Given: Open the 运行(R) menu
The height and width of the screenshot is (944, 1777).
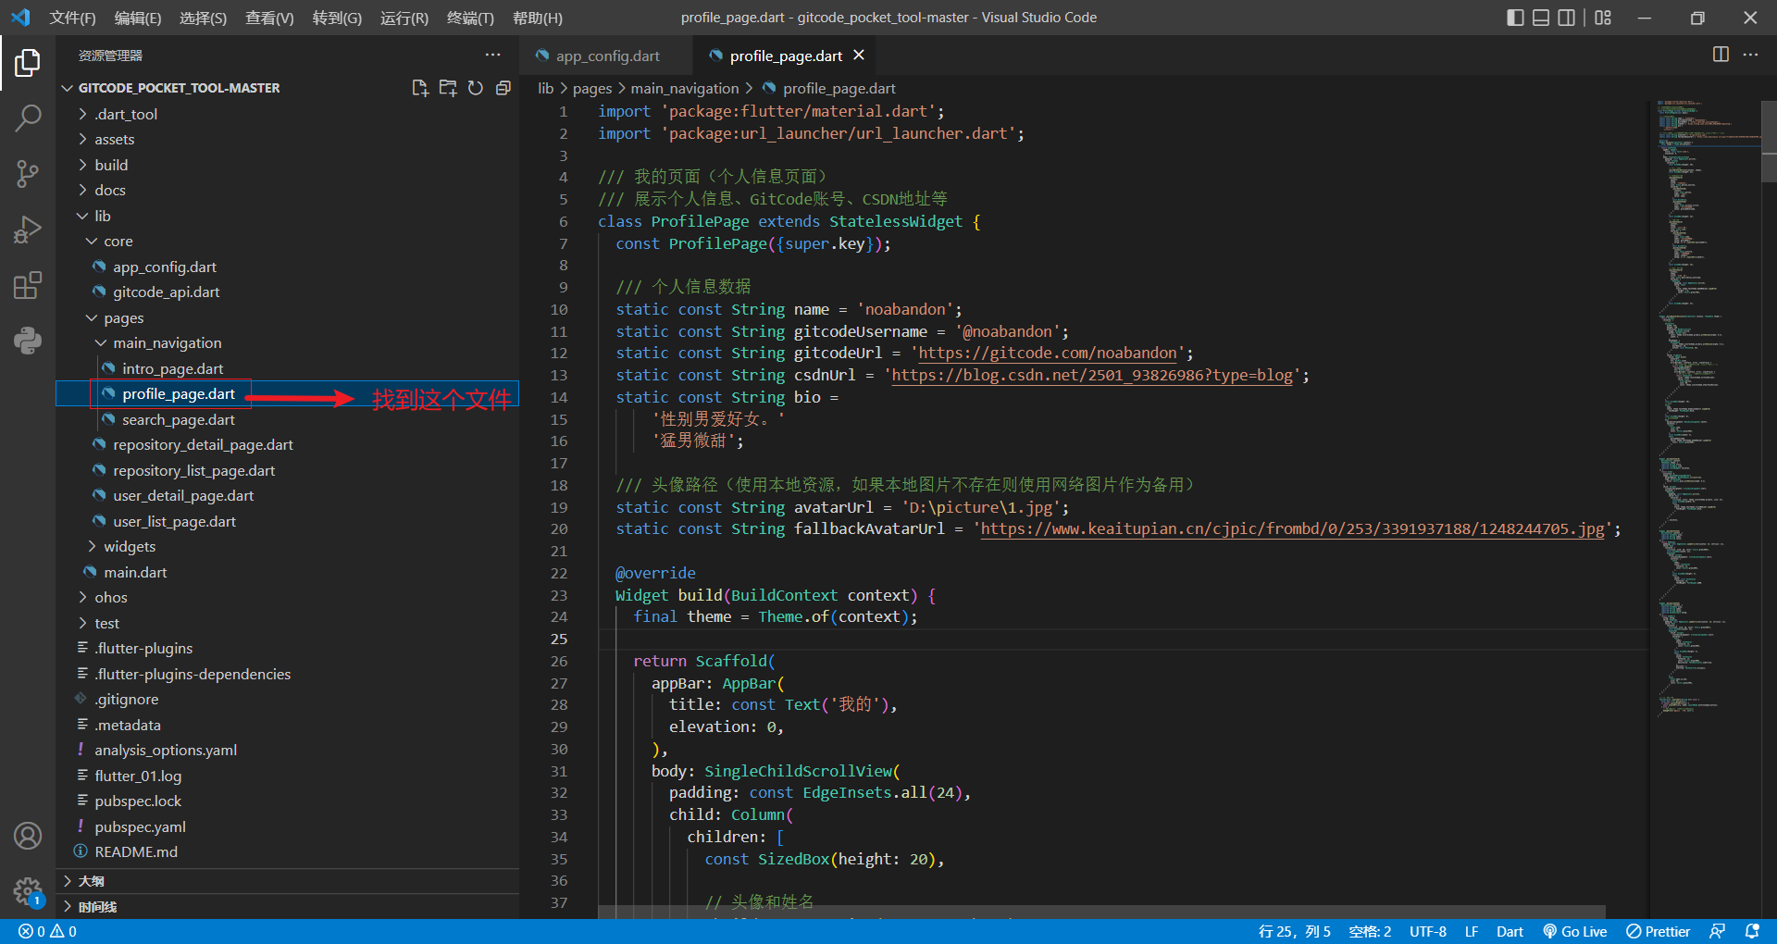Looking at the screenshot, I should tap(404, 18).
